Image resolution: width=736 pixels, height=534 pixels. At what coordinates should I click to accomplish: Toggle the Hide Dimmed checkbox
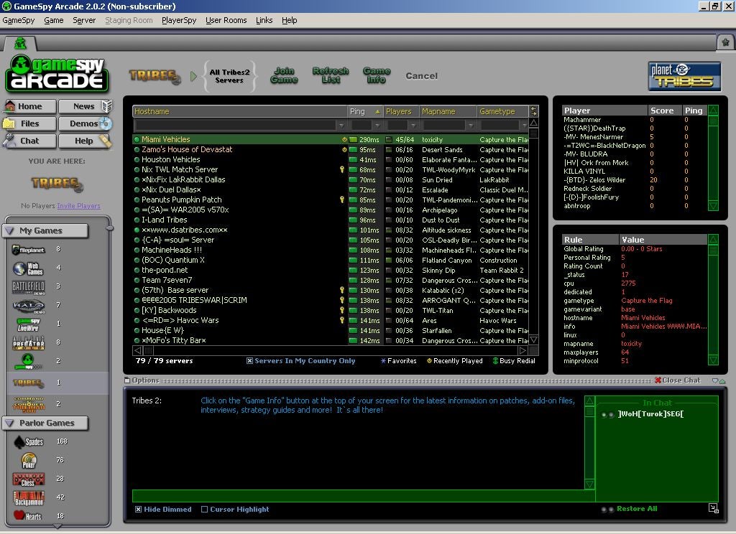click(x=139, y=509)
